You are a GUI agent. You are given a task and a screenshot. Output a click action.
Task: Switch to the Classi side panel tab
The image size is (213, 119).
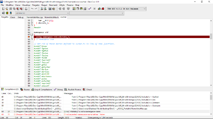coord(13,17)
